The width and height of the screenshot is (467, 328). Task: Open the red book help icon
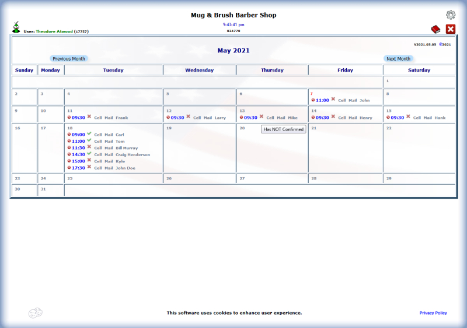[435, 29]
